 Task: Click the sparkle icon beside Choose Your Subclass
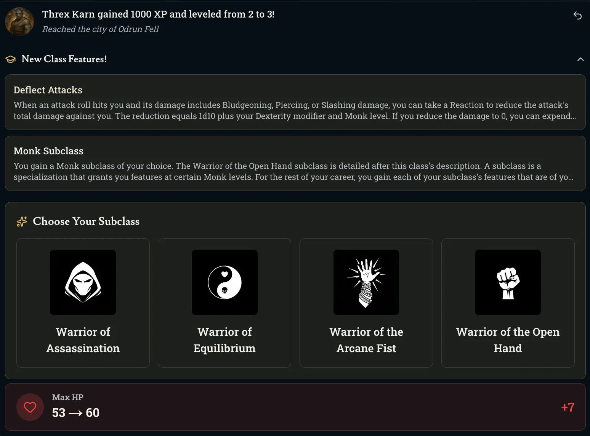(22, 221)
